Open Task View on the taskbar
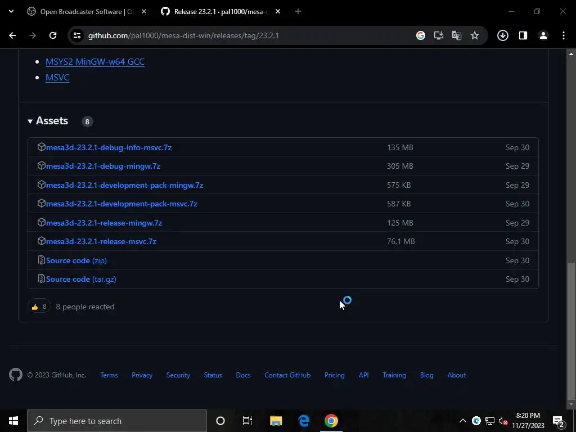This screenshot has height=432, width=576. (x=247, y=421)
